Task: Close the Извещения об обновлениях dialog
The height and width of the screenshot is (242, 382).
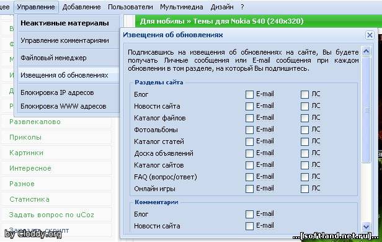Action: (370, 35)
